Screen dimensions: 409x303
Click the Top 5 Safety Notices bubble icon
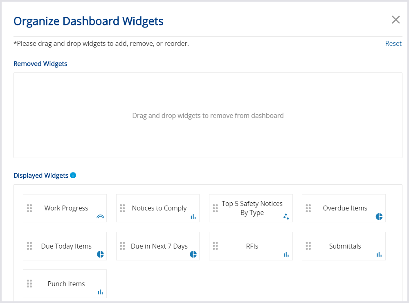286,217
